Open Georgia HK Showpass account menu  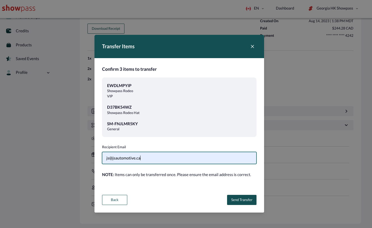click(x=337, y=8)
